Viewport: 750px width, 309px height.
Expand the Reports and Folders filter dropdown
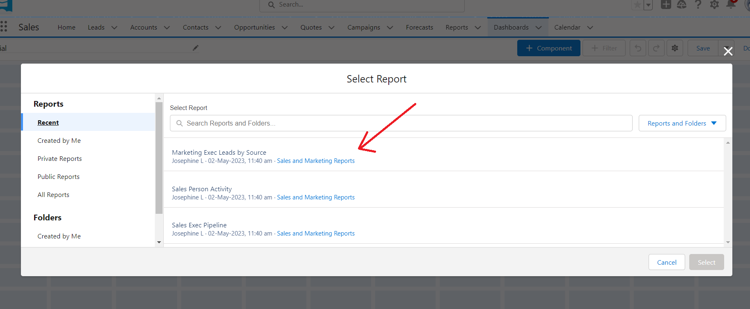pos(682,123)
